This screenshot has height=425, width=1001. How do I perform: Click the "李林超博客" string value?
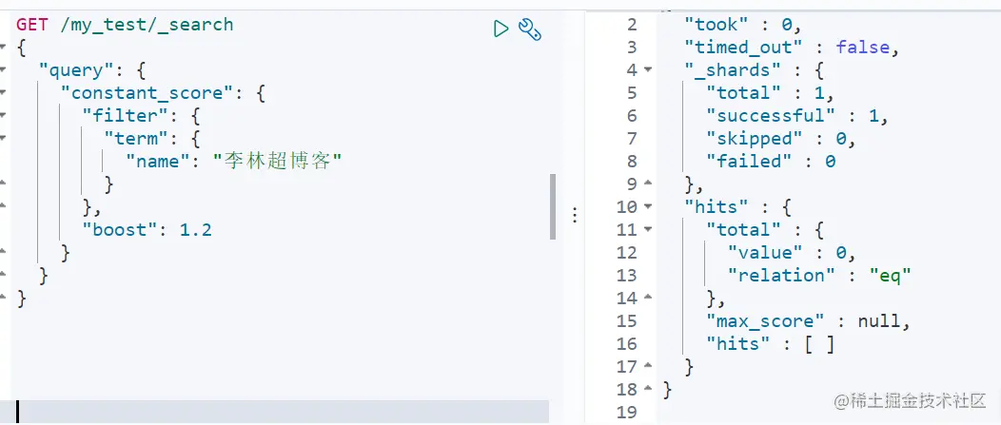(277, 162)
